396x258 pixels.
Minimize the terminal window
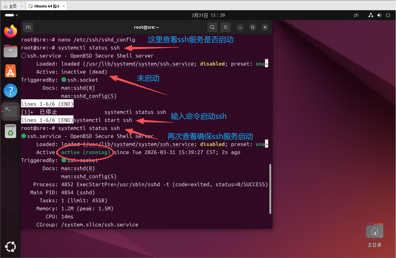click(x=241, y=27)
